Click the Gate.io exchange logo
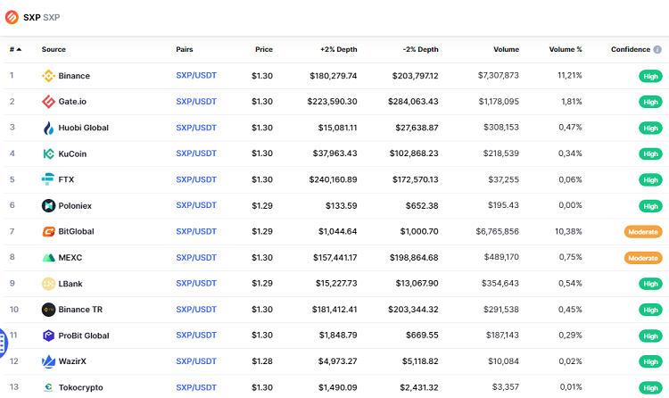 click(48, 102)
